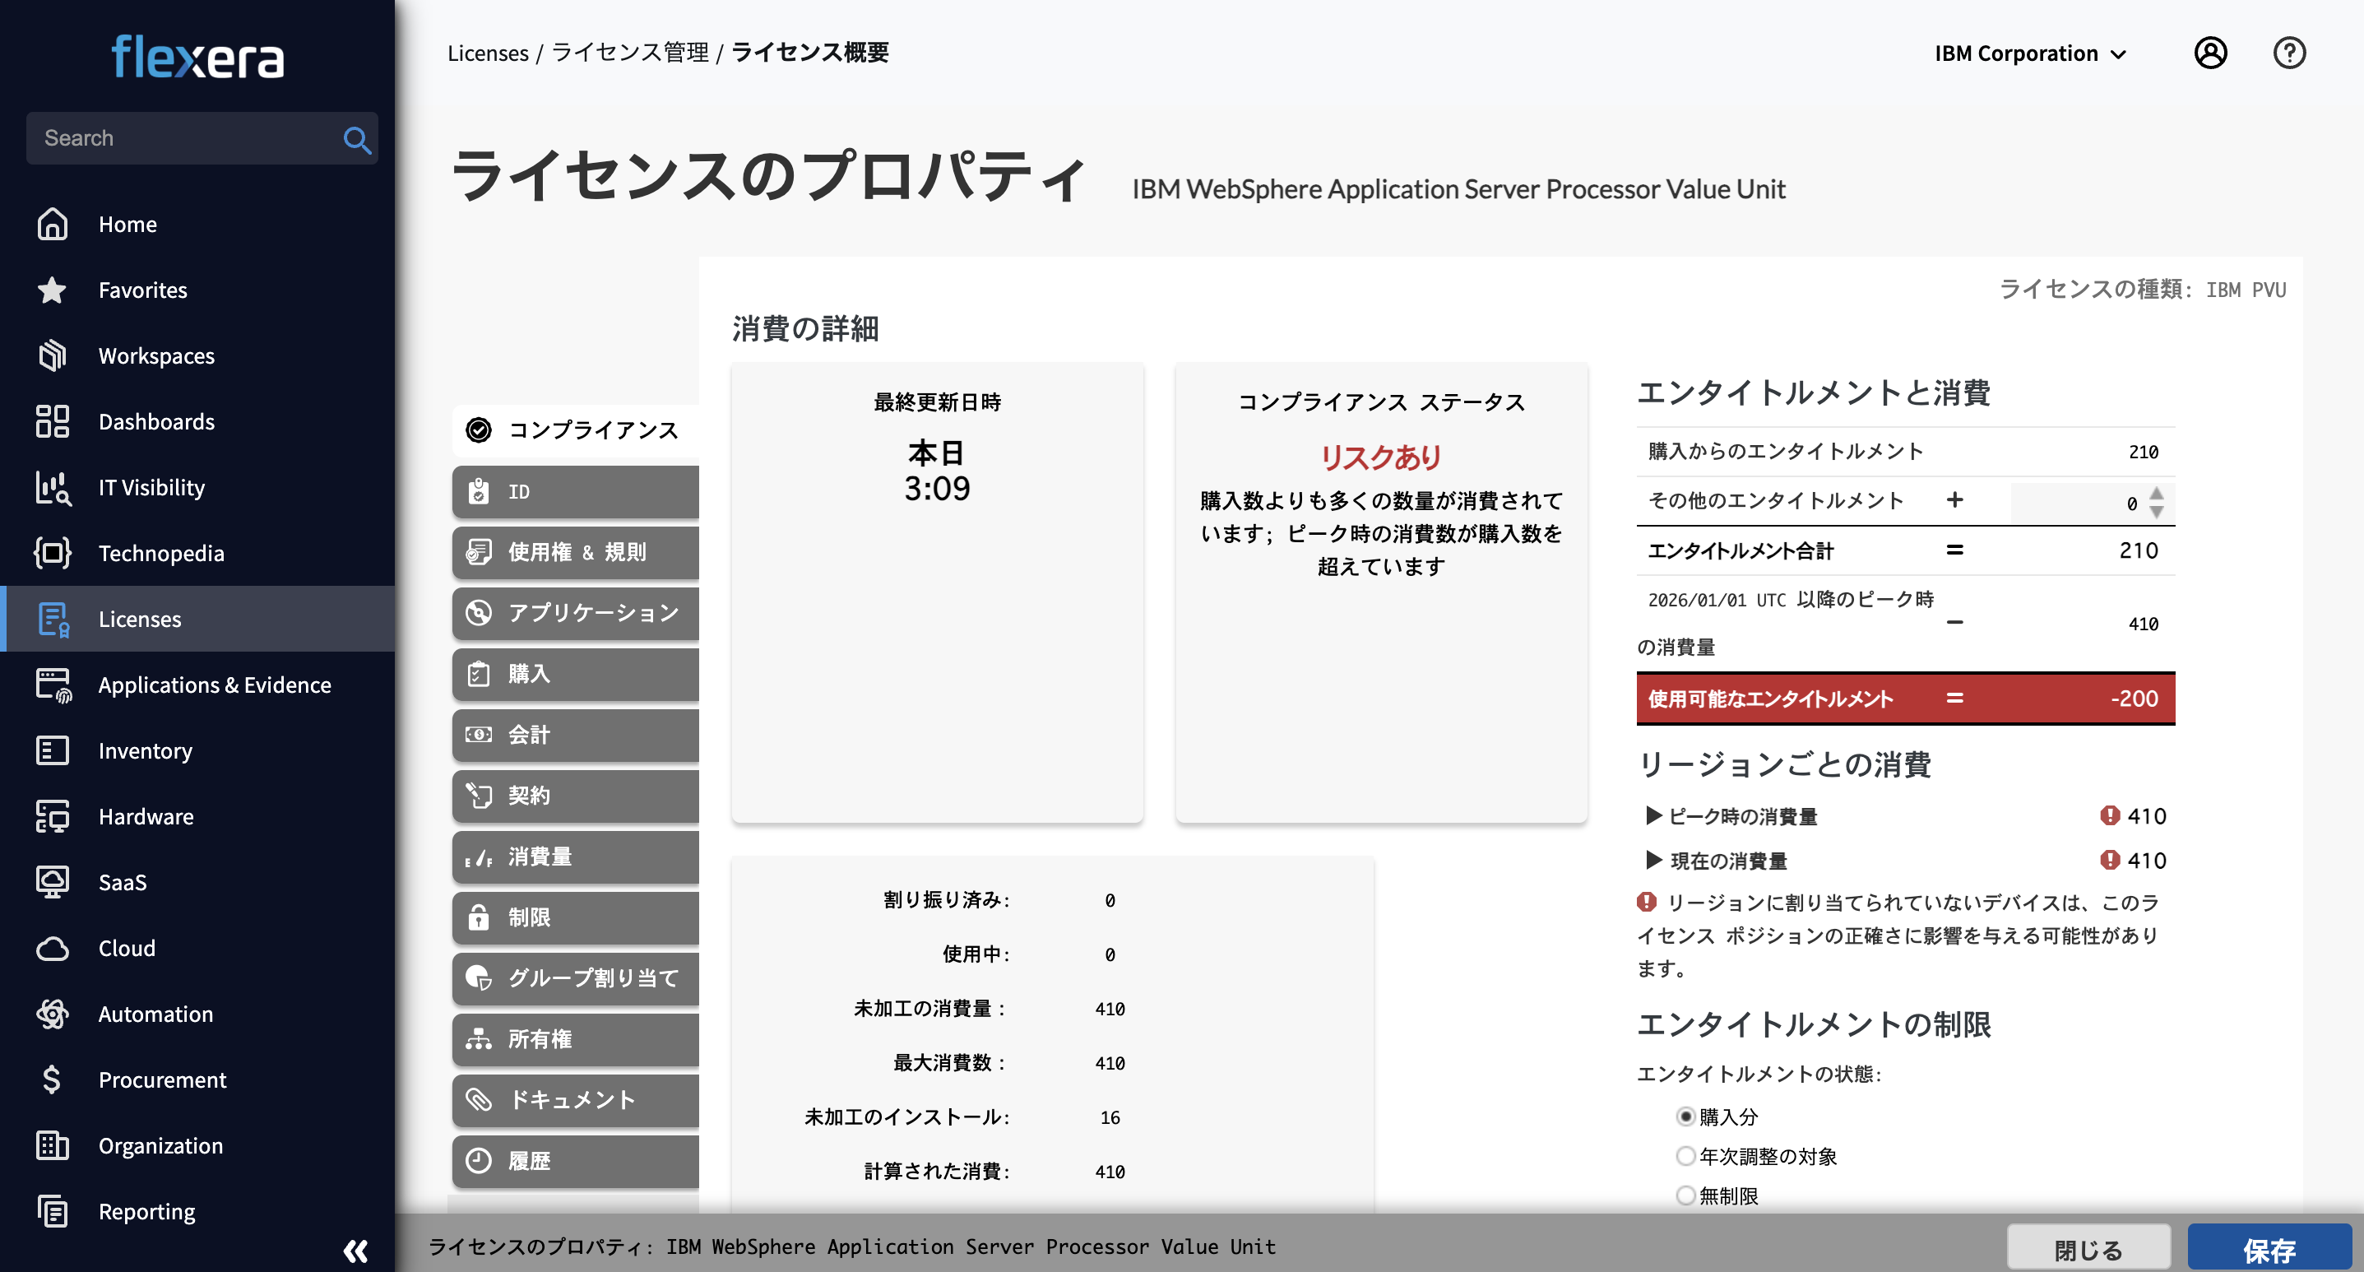Select the 無制限 entitlement option

coord(1685,1195)
